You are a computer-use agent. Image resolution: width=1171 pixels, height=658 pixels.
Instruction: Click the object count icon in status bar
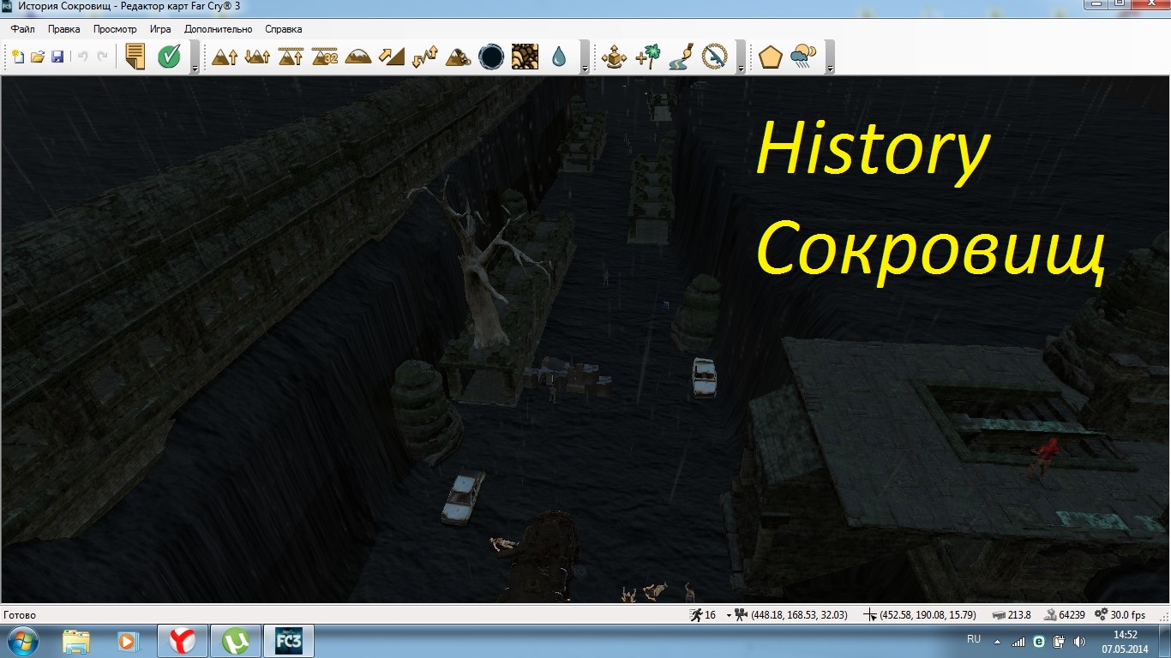[x=1050, y=615]
